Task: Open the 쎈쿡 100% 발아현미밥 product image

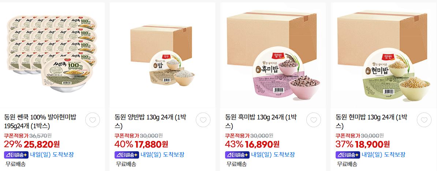Action: pos(52,55)
